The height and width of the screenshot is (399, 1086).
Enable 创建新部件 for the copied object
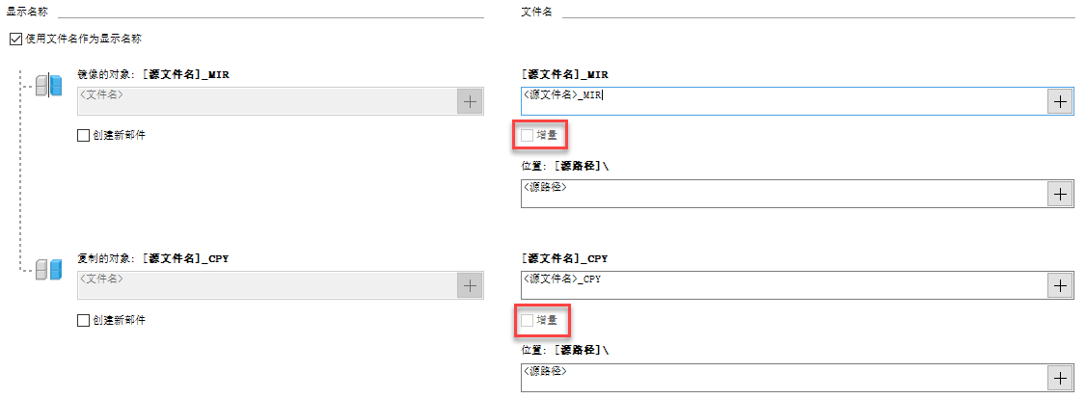point(83,321)
